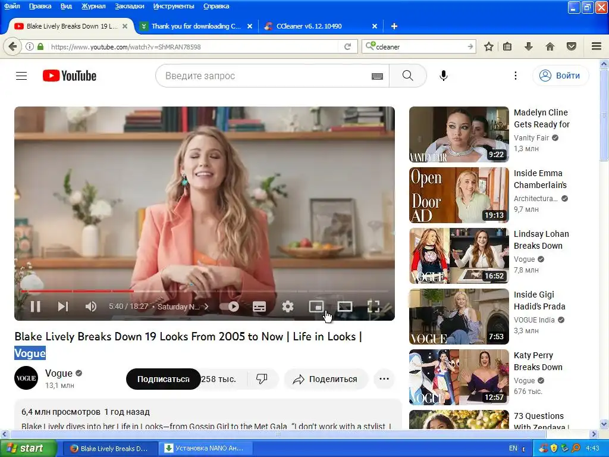Open the Windows start button
Viewport: 609px width, 457px height.
pyautogui.click(x=28, y=449)
